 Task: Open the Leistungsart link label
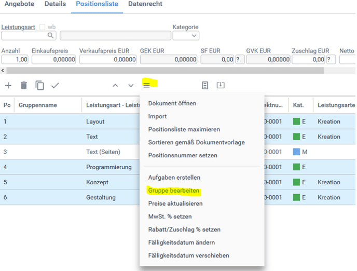pyautogui.click(x=18, y=27)
